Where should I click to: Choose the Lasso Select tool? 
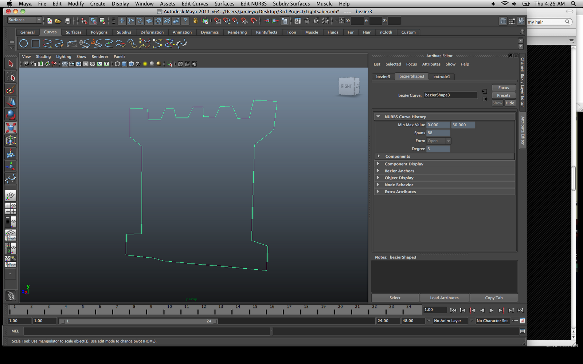pos(11,77)
